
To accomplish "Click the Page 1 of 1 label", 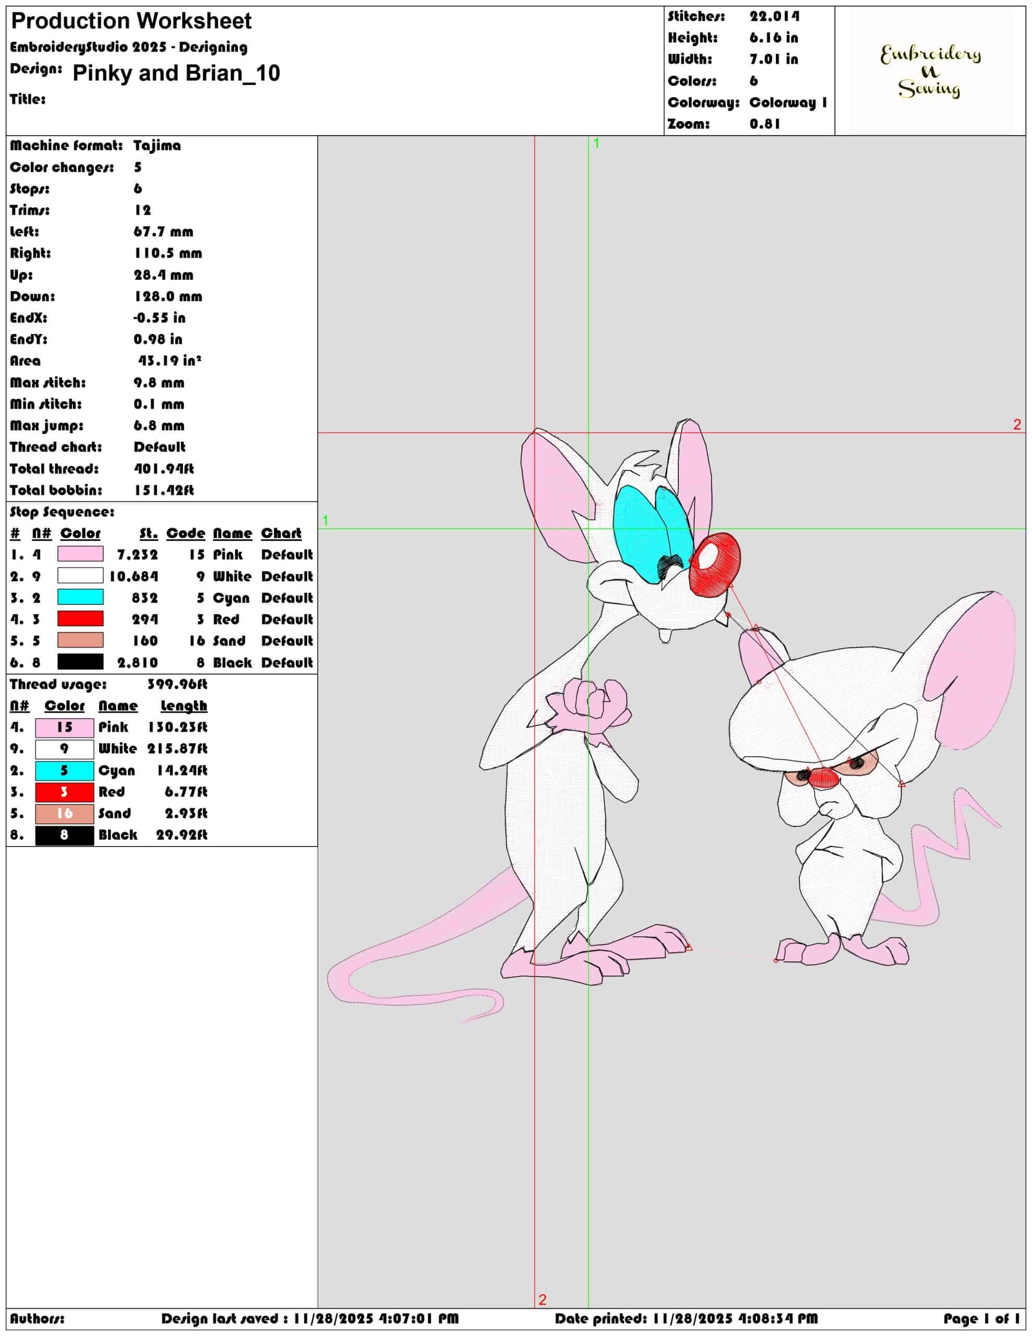I will [x=981, y=1319].
